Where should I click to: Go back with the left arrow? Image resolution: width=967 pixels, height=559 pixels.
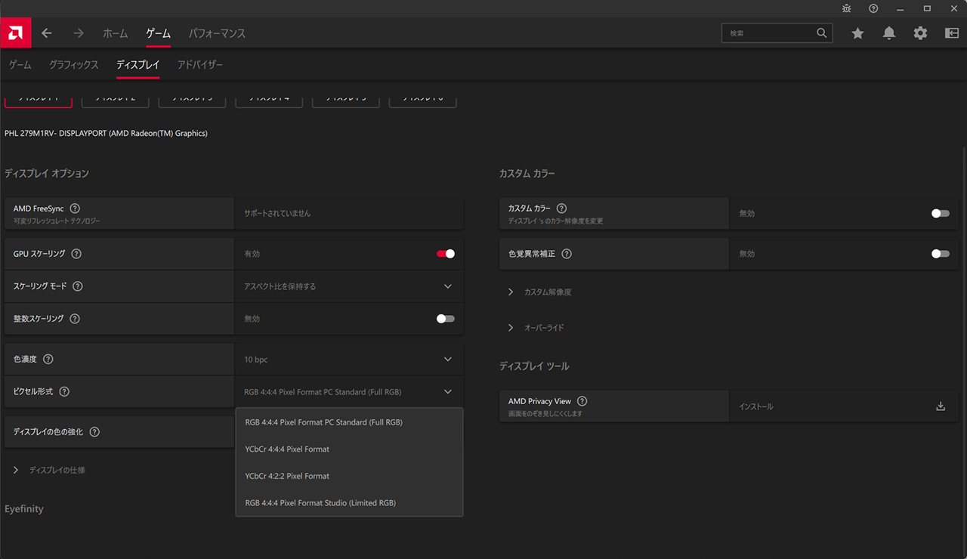[x=47, y=33]
